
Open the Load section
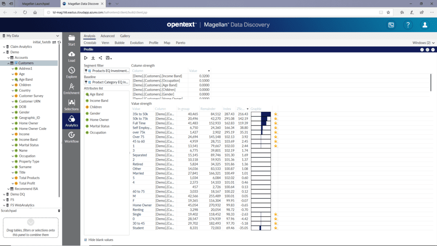coord(71,57)
